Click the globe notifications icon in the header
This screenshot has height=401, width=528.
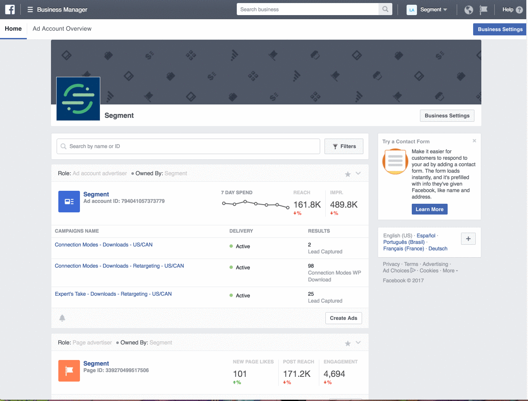[468, 9]
